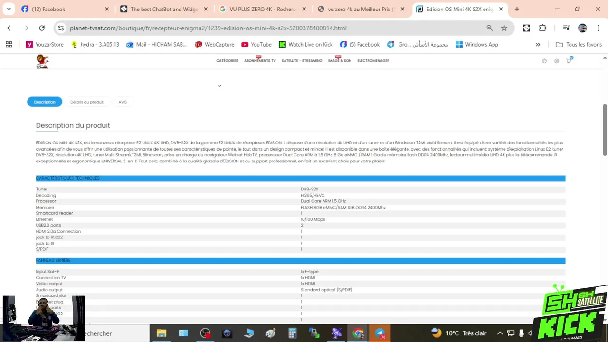Image resolution: width=608 pixels, height=342 pixels.
Task: Open the site information icon in address bar
Action: click(x=61, y=28)
